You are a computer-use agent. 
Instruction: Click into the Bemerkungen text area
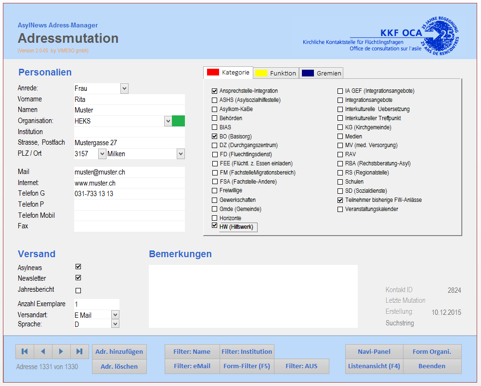point(253,296)
